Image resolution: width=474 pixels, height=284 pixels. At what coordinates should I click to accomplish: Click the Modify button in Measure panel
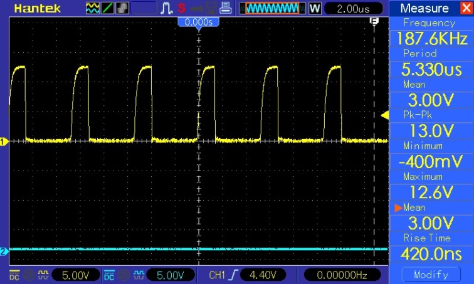point(431,275)
